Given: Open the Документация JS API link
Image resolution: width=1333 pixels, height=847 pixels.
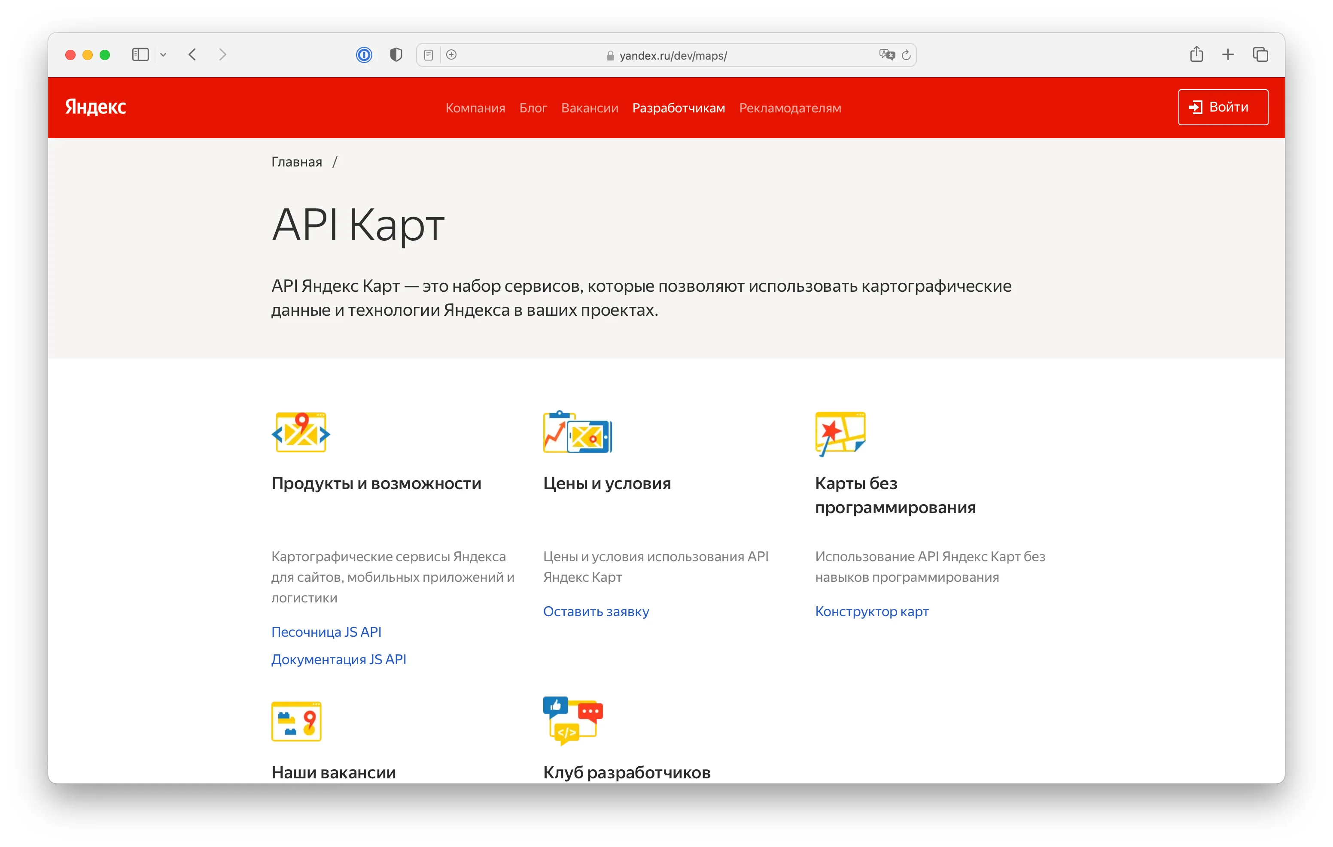Looking at the screenshot, I should [339, 659].
